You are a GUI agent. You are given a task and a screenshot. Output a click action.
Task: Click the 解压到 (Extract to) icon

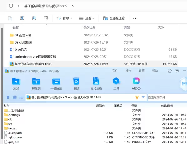pyautogui.click(x=36, y=81)
